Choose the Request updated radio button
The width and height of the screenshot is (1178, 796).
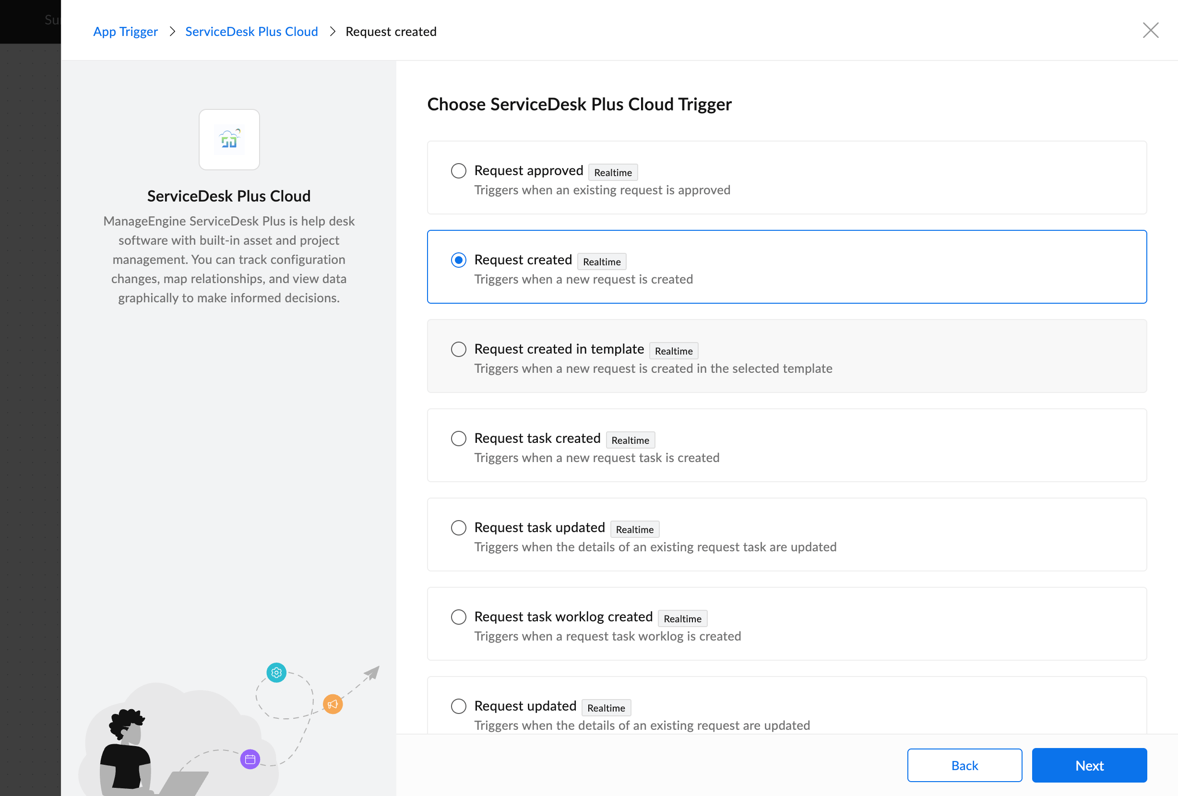coord(458,706)
